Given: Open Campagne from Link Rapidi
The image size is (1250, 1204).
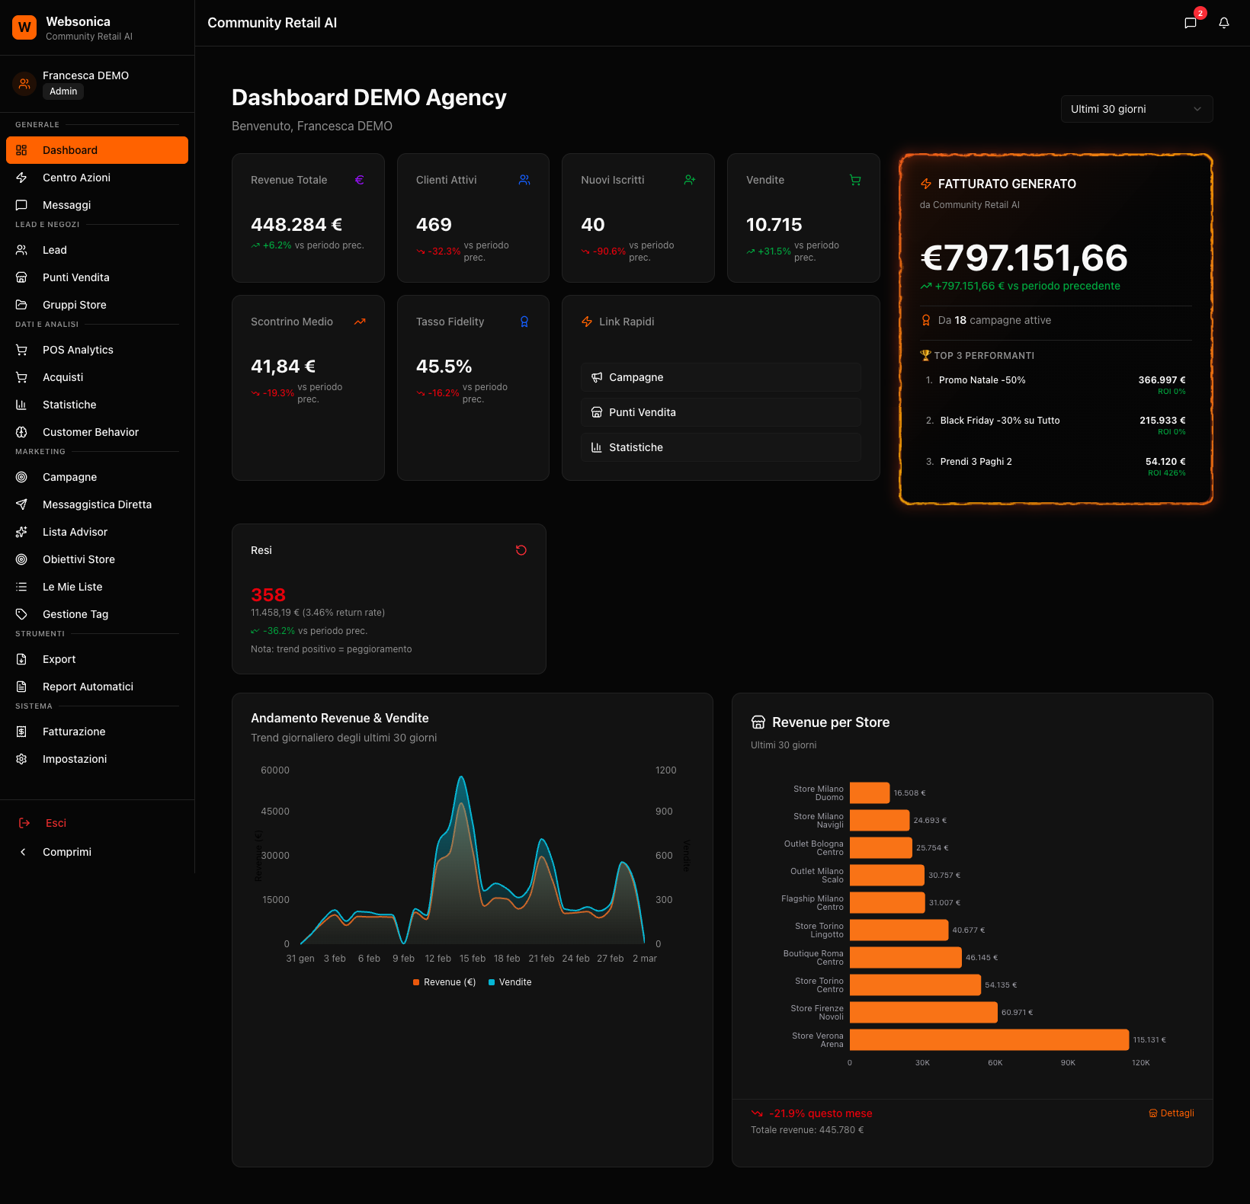Looking at the screenshot, I should [720, 376].
